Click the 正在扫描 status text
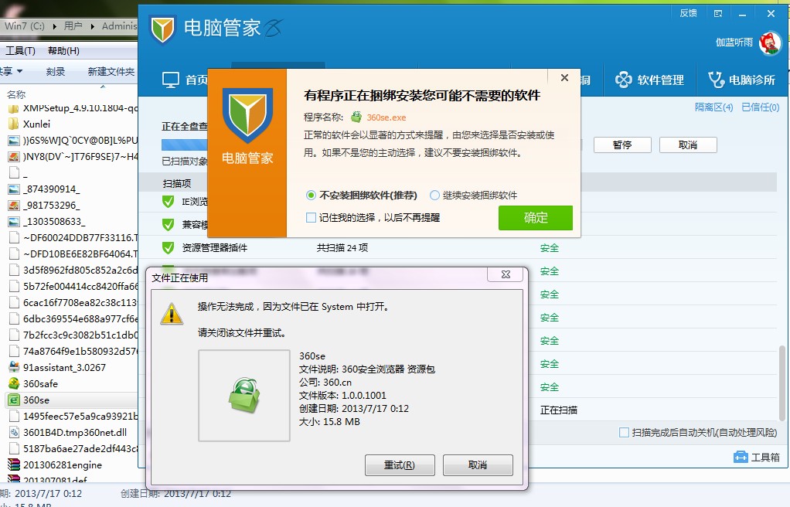Viewport: 790px width, 507px height. 559,410
